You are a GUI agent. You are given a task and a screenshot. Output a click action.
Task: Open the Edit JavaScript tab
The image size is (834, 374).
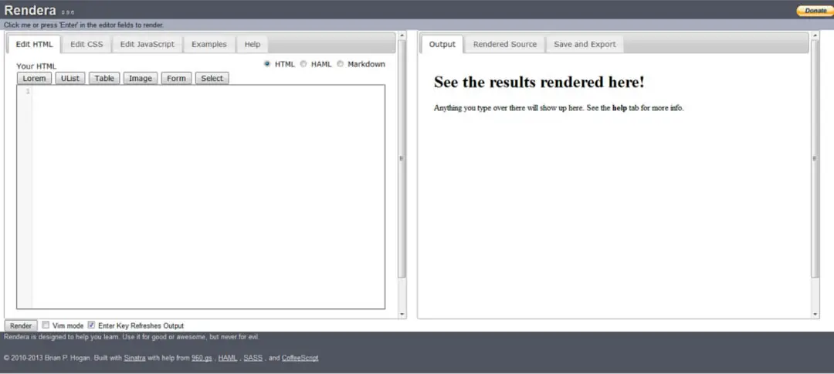147,45
